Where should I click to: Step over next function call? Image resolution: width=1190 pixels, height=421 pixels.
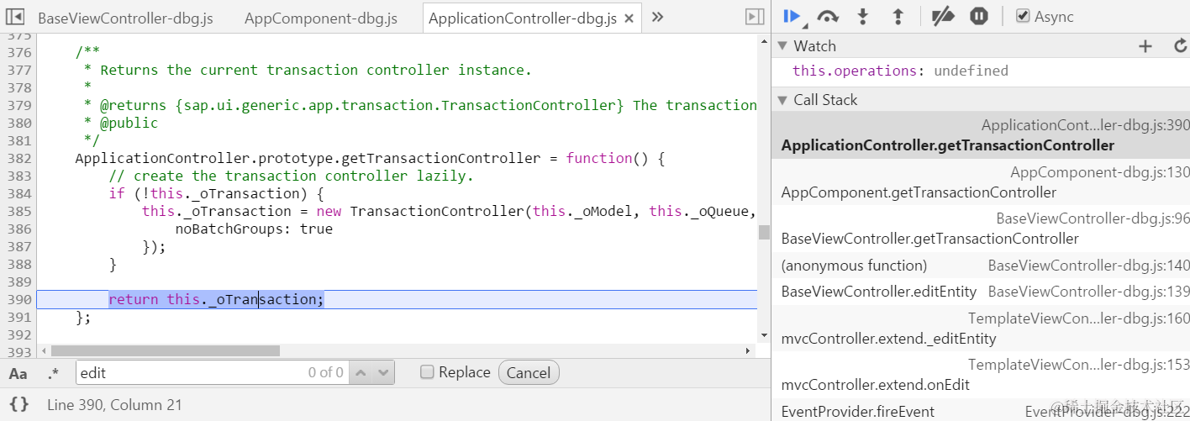point(828,16)
